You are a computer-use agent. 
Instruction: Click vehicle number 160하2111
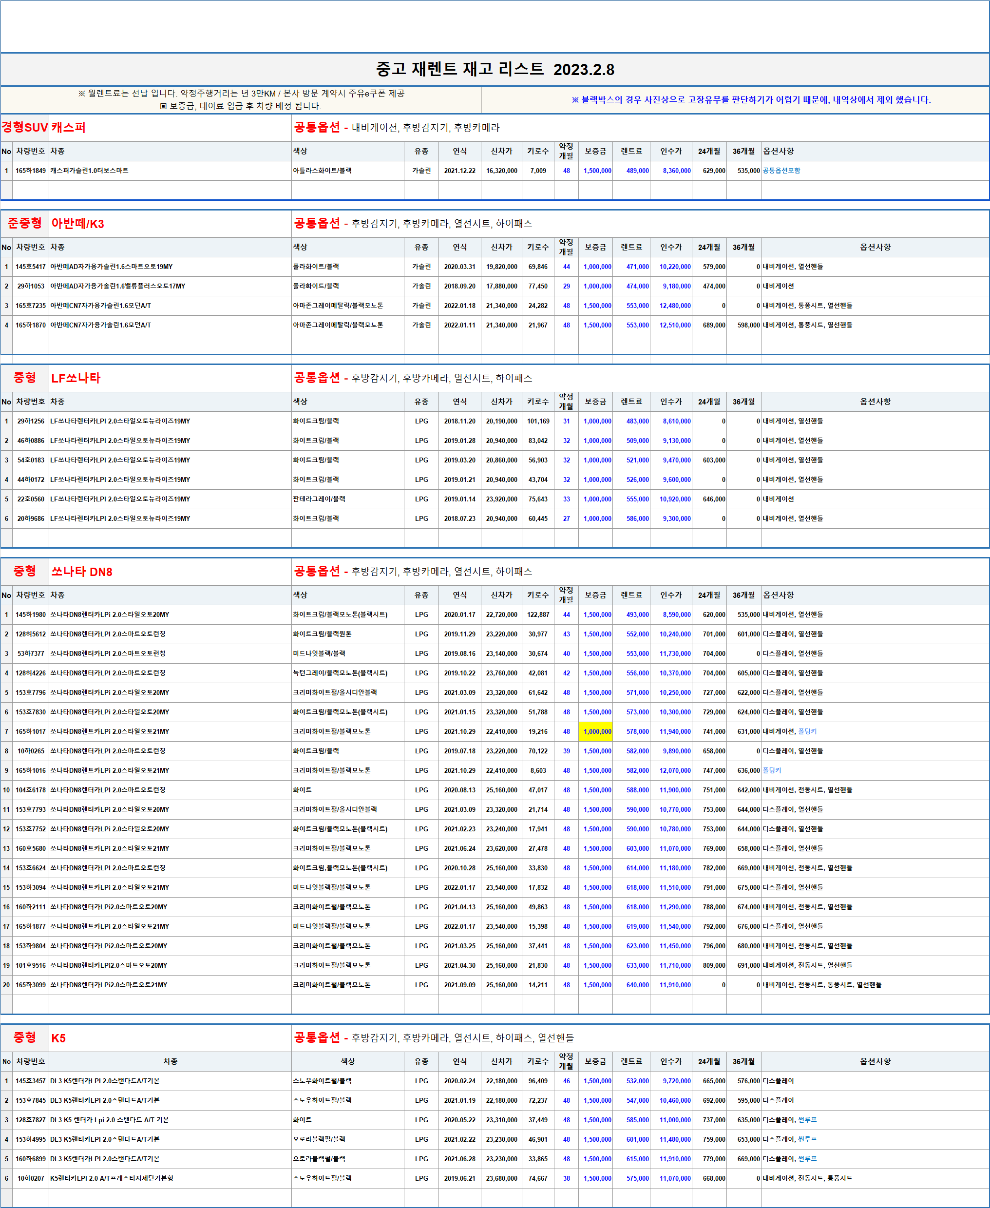point(30,907)
